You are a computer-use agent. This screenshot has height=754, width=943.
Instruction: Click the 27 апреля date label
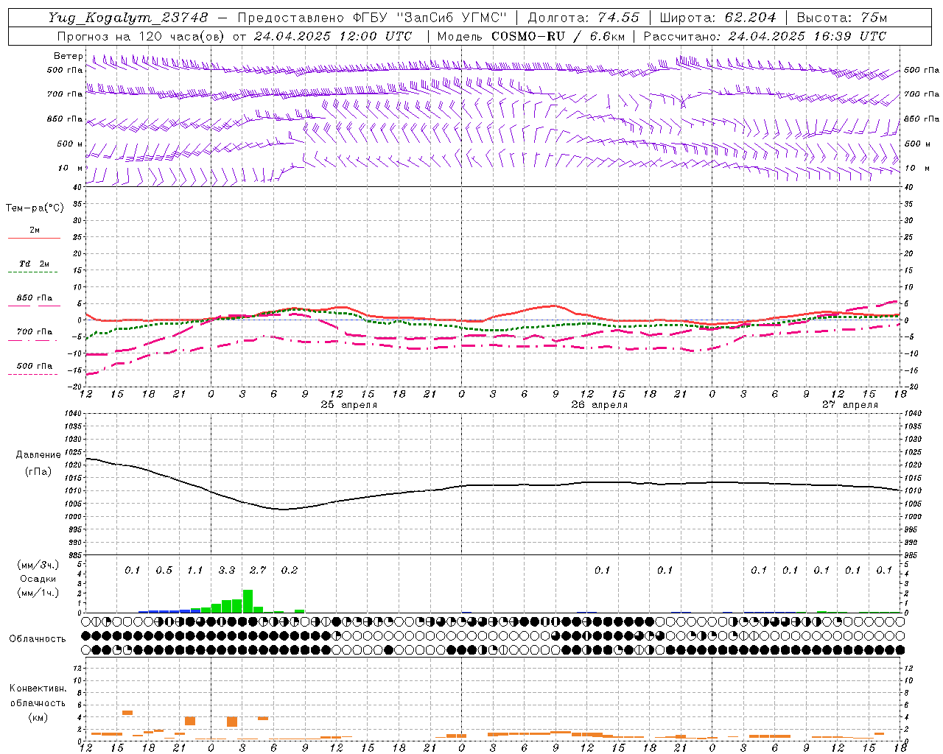tap(850, 405)
